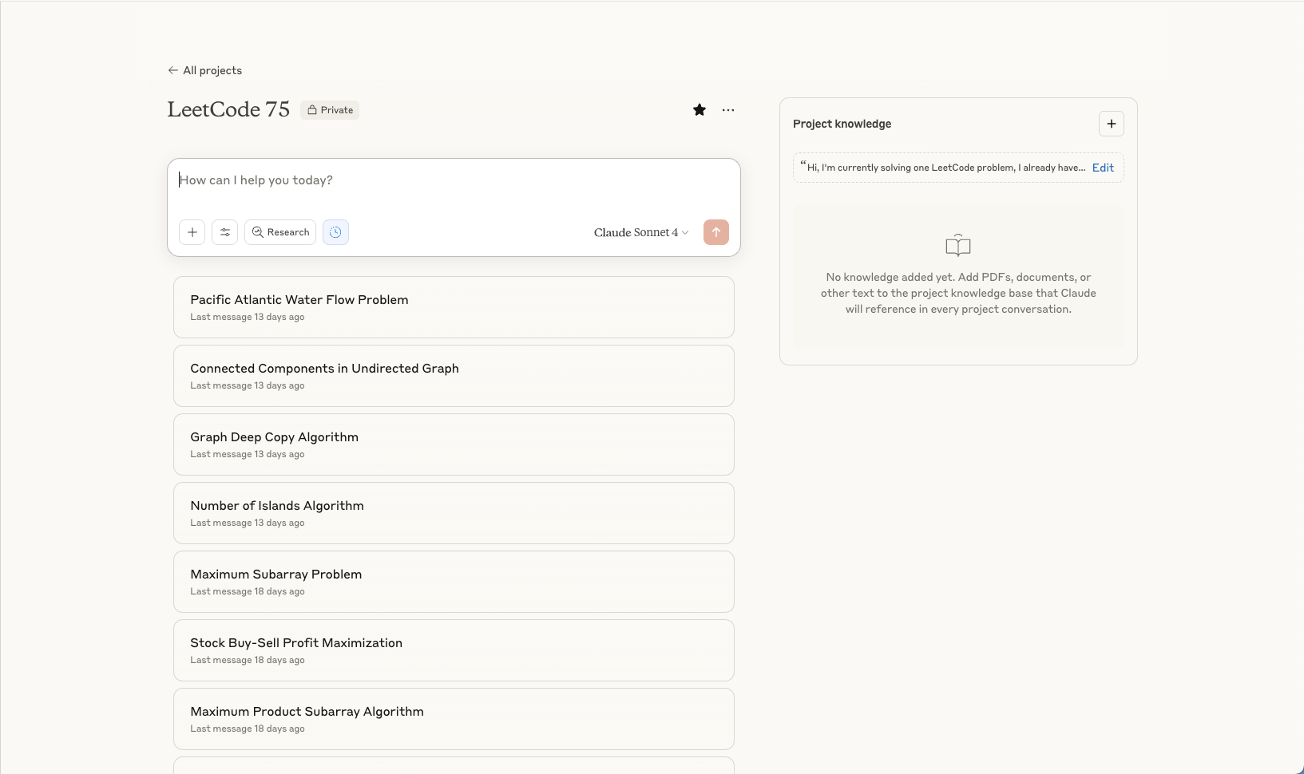The width and height of the screenshot is (1304, 774).
Task: Click the Private visibility badge
Action: tap(330, 110)
